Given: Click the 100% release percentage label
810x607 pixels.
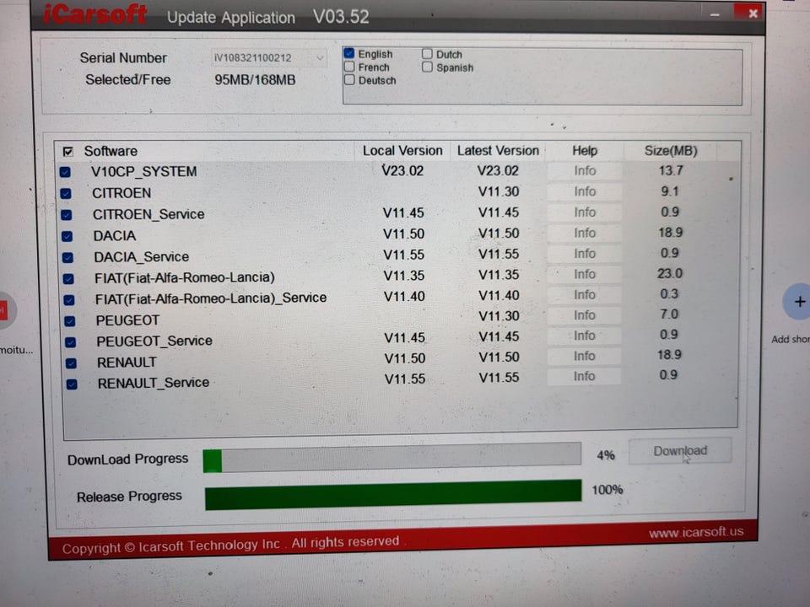Looking at the screenshot, I should coord(607,489).
